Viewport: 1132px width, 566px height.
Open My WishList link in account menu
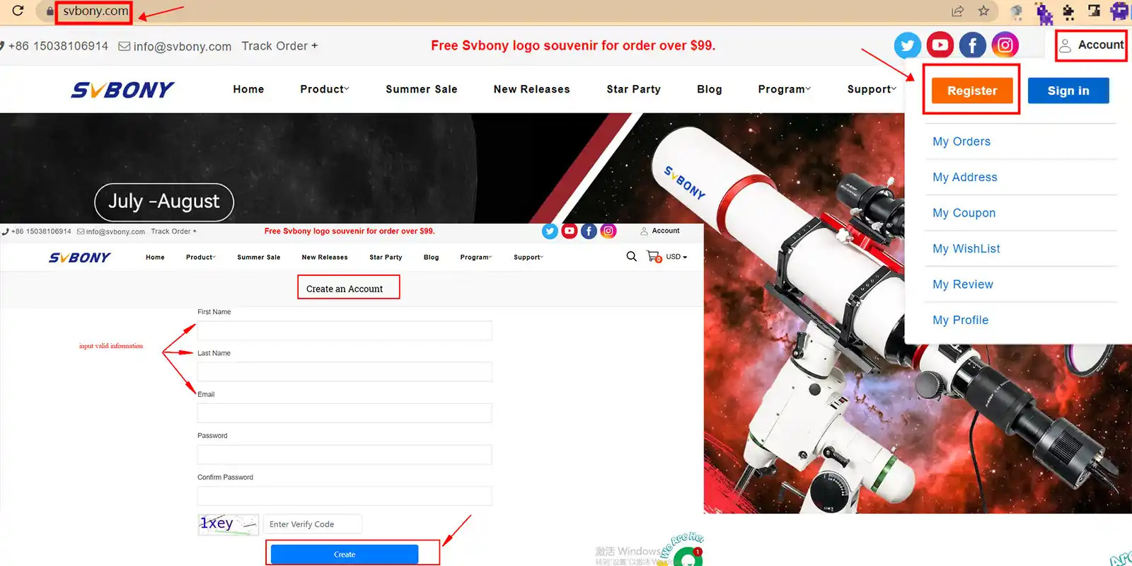966,248
